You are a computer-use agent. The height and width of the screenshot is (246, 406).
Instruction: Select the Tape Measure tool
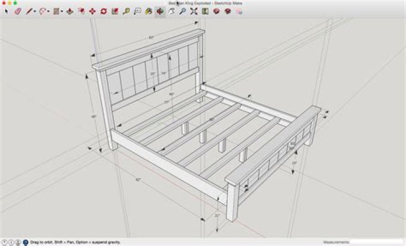click(126, 11)
